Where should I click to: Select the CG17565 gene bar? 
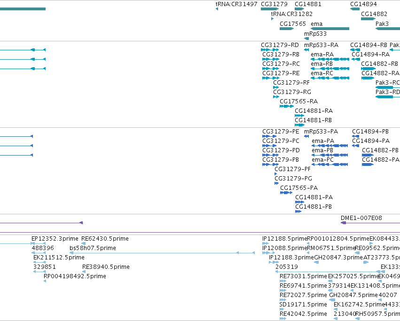click(x=287, y=29)
